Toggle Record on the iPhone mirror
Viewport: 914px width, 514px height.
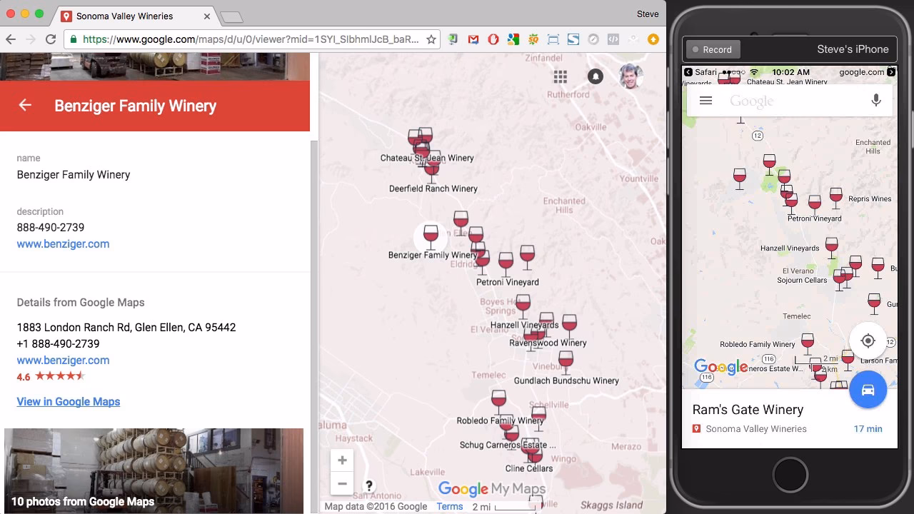(x=712, y=49)
